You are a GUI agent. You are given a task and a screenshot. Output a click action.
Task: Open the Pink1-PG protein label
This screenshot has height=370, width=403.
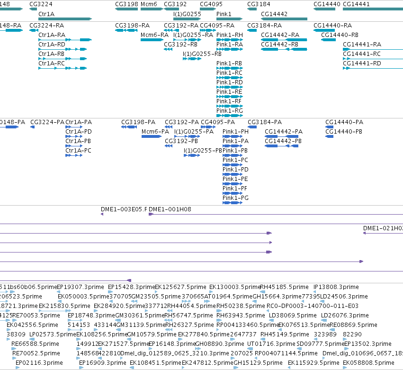point(235,198)
